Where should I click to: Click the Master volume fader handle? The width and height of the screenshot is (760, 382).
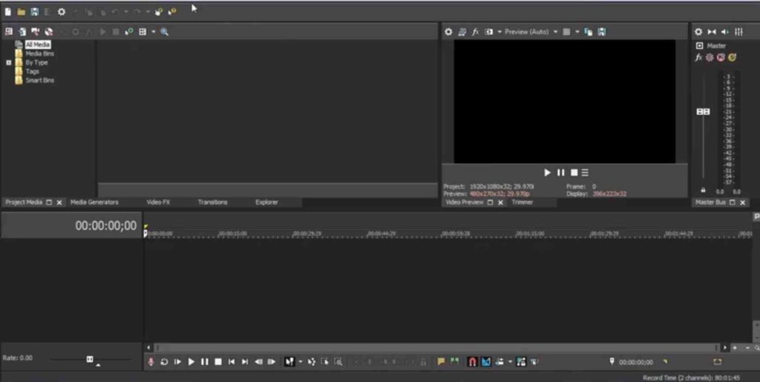click(x=704, y=112)
